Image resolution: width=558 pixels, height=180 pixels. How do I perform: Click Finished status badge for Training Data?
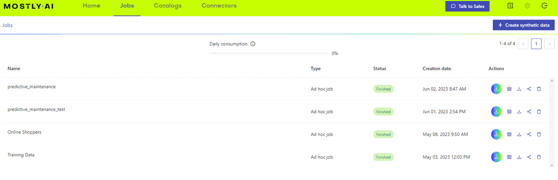(x=384, y=157)
